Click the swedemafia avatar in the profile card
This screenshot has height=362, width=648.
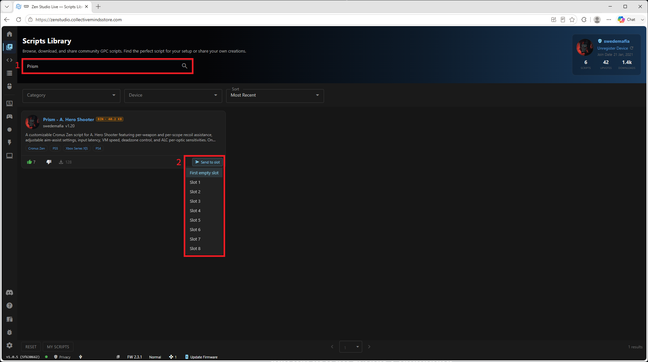point(585,47)
